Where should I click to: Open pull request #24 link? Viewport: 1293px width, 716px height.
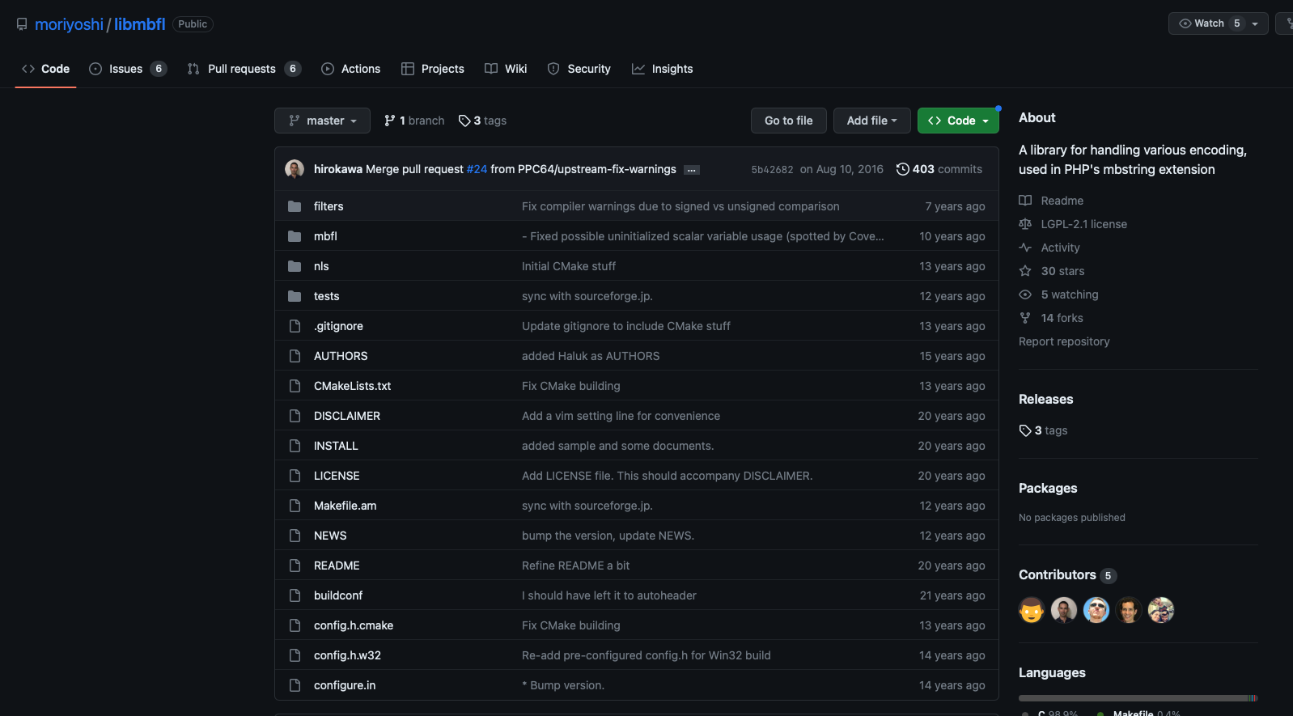pos(477,169)
